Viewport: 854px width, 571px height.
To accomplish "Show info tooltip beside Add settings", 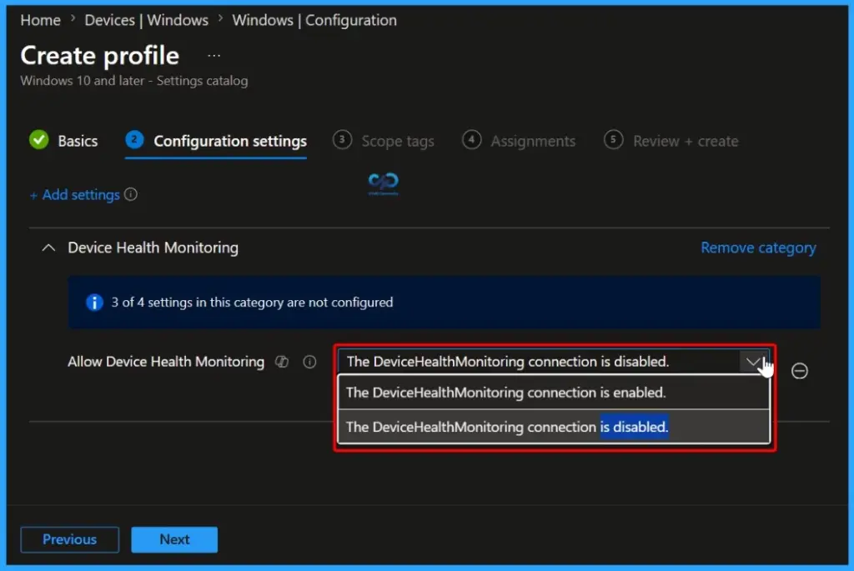I will coord(131,194).
